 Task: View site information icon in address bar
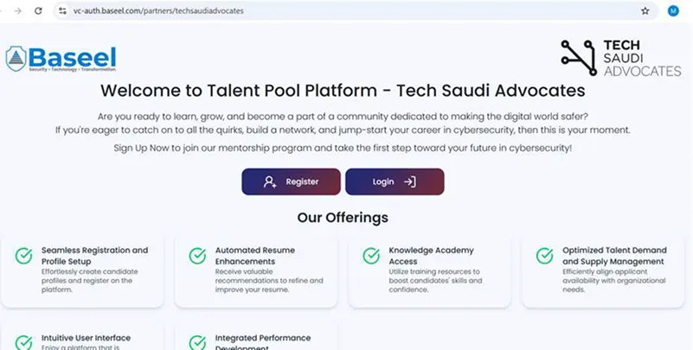pyautogui.click(x=61, y=11)
